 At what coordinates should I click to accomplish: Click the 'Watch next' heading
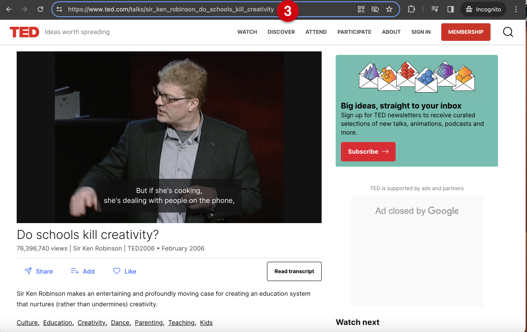pyautogui.click(x=358, y=322)
